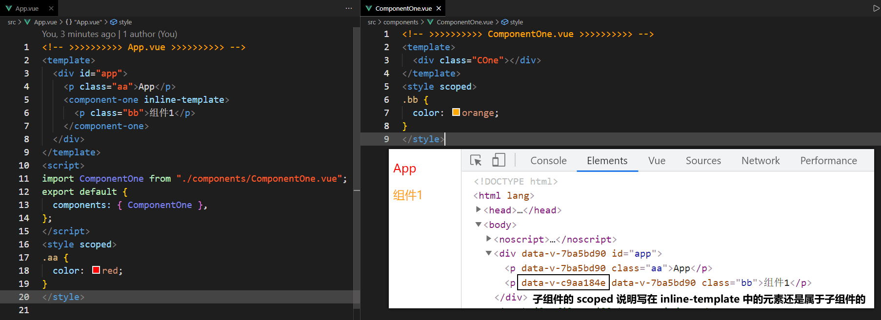Click the Vue icon on the App.vue tab
This screenshot has height=320, width=881.
(9, 8)
